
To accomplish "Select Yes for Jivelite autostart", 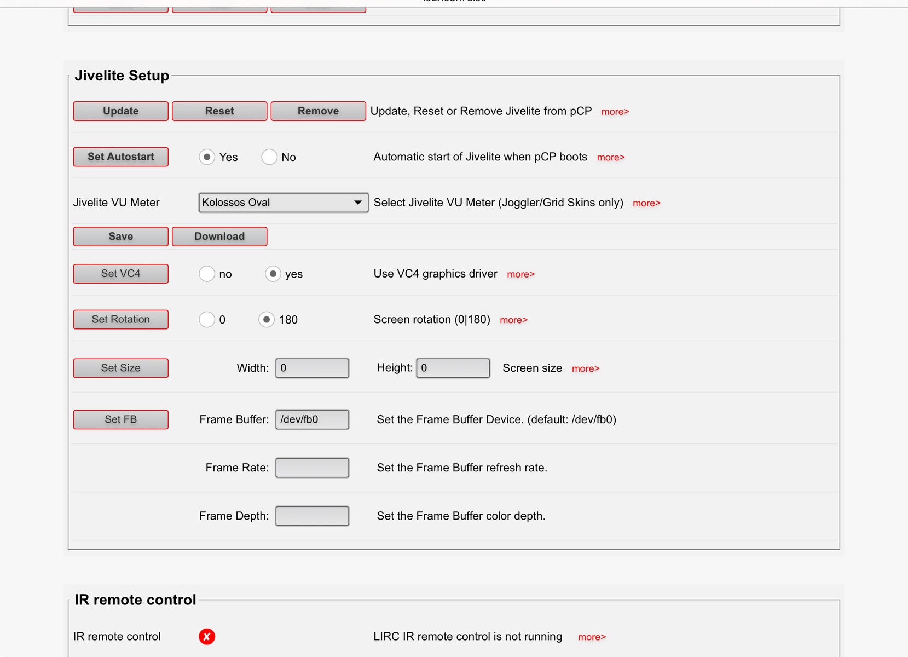I will tap(207, 157).
